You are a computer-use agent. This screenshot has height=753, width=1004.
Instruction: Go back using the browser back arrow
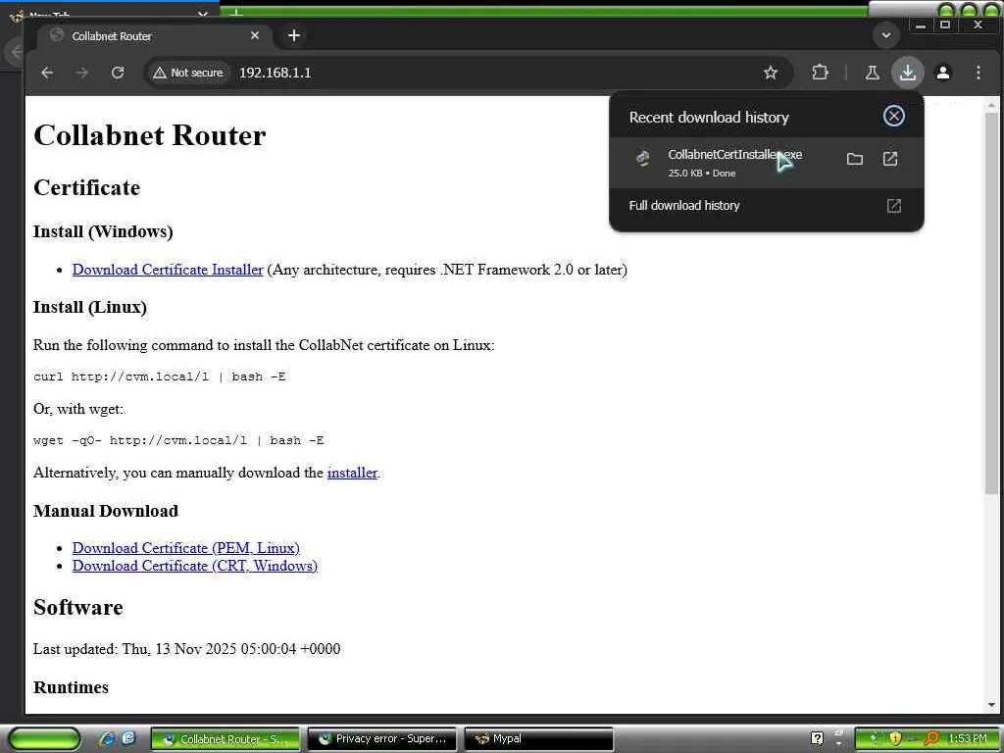(x=47, y=73)
